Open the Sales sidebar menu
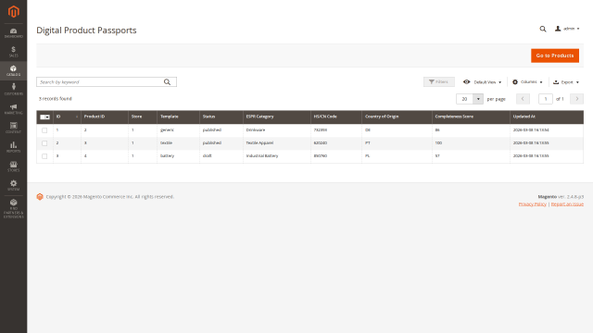The height and width of the screenshot is (333, 593). pyautogui.click(x=13, y=52)
